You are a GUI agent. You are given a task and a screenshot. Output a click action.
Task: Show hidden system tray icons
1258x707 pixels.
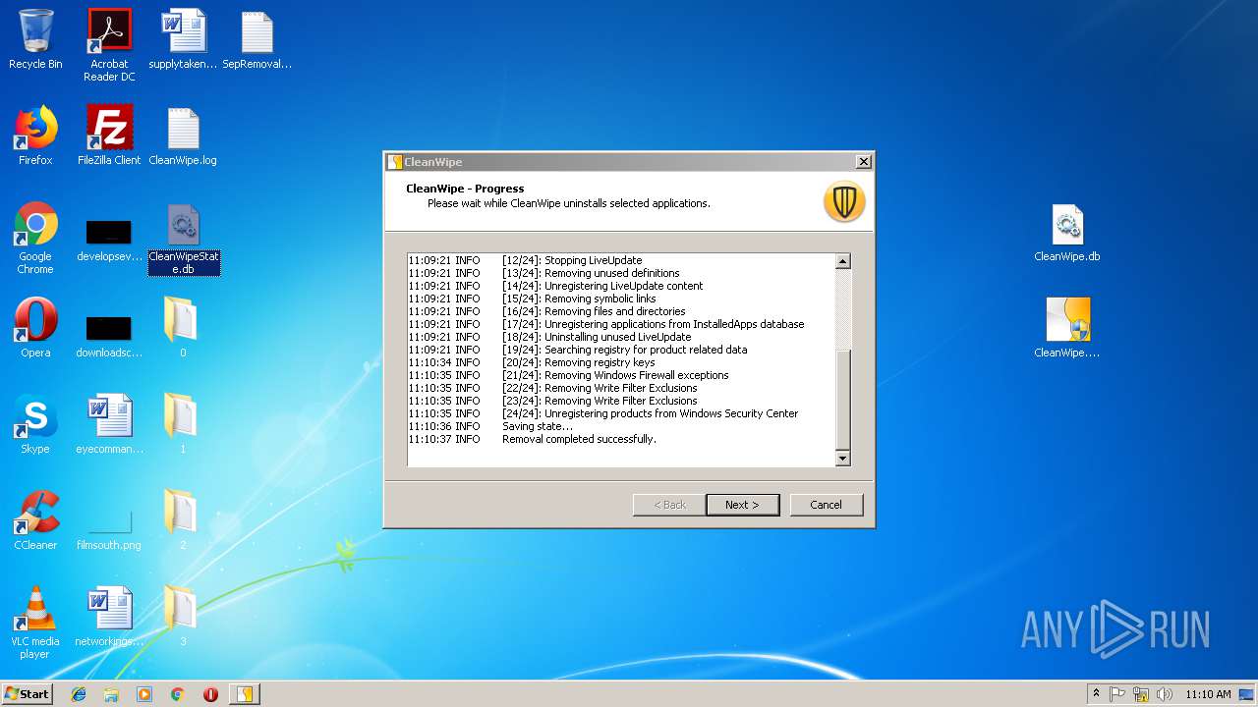click(x=1096, y=694)
